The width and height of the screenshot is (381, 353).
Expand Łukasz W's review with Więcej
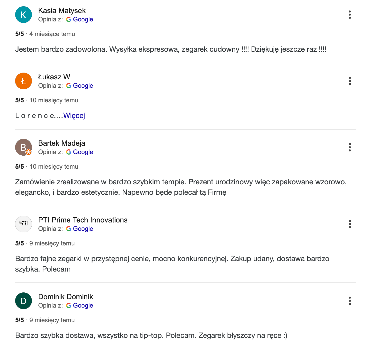tap(74, 115)
